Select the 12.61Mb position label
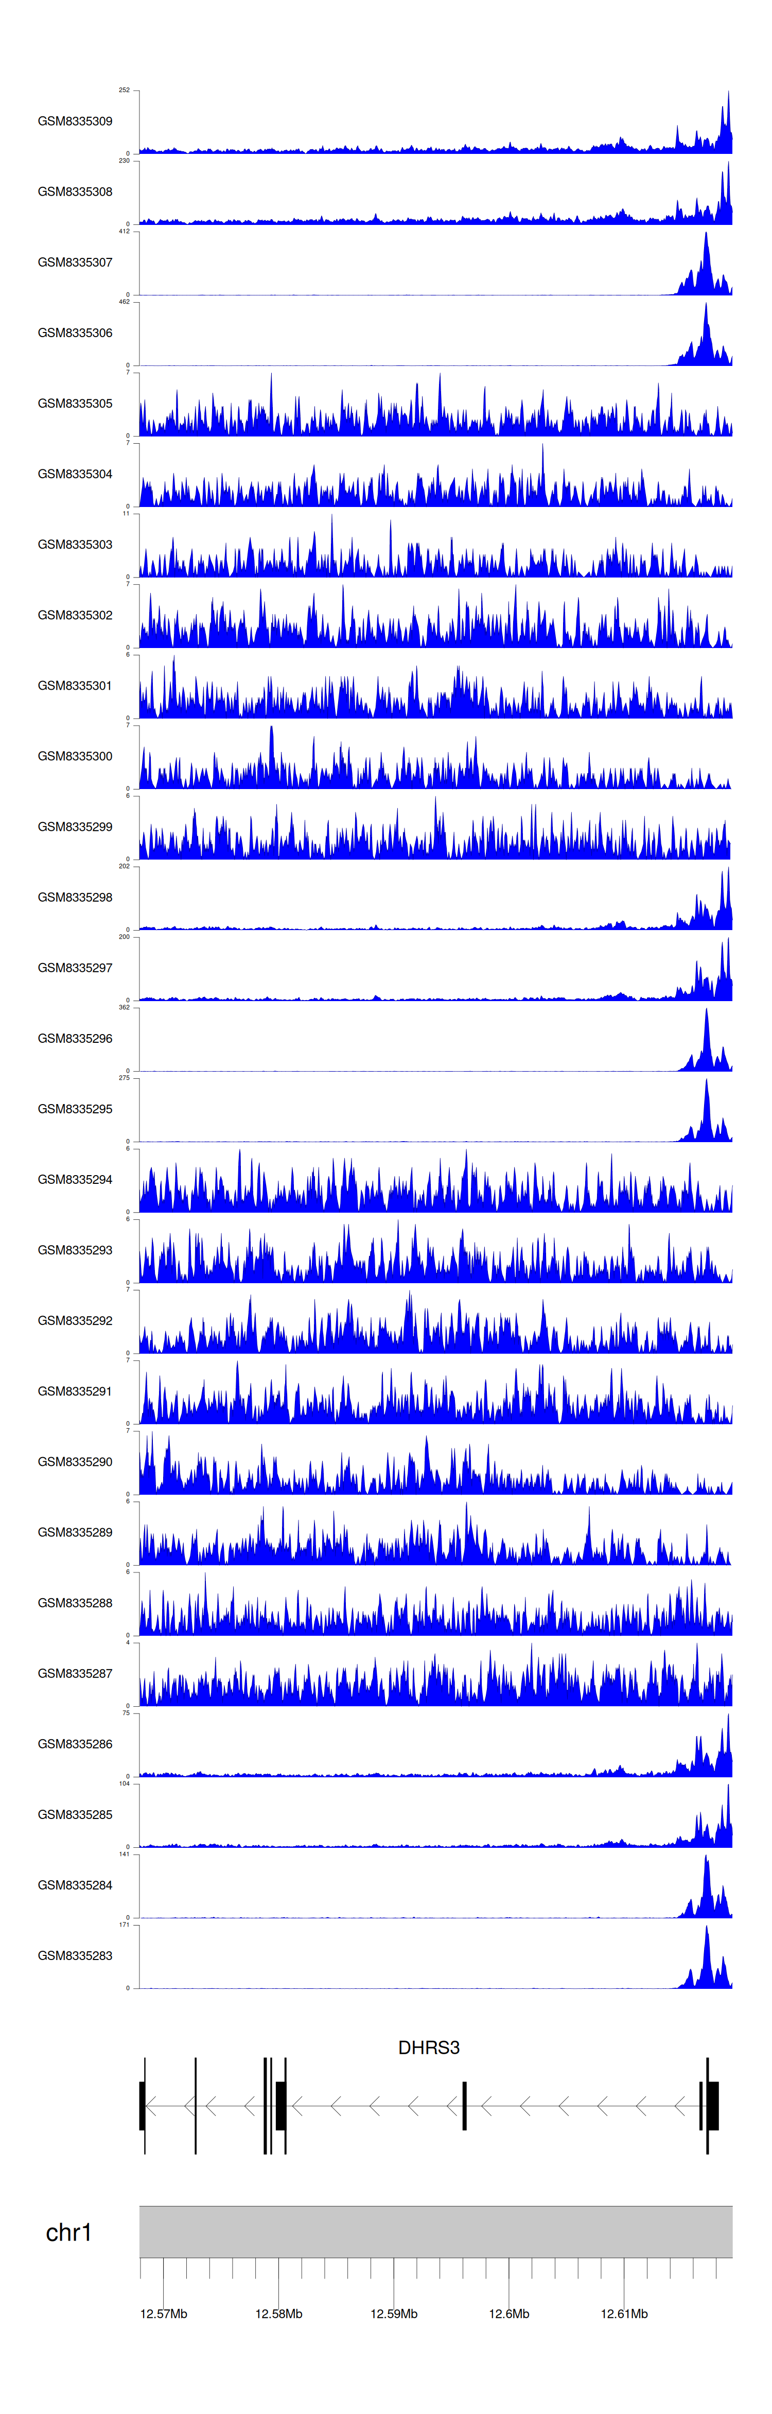The width and height of the screenshot is (772, 2414). click(x=624, y=2314)
